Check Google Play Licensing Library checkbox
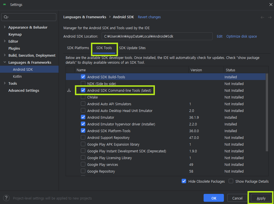This screenshot has width=274, height=204. point(83,157)
